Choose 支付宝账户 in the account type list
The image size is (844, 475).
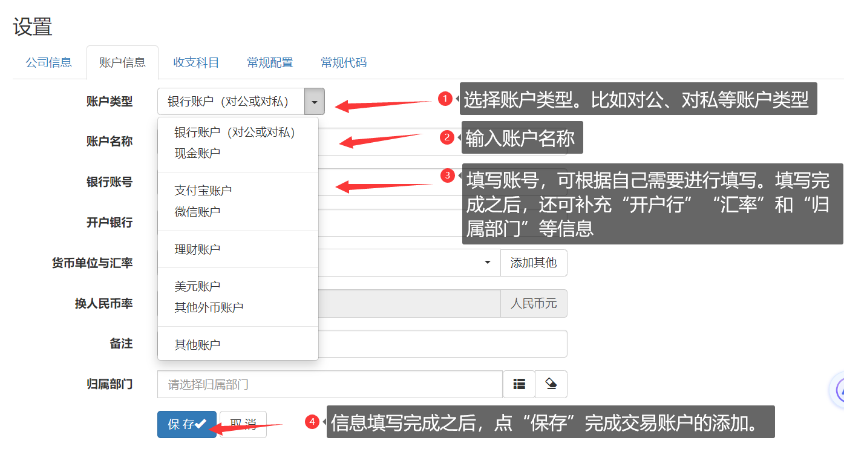(203, 191)
